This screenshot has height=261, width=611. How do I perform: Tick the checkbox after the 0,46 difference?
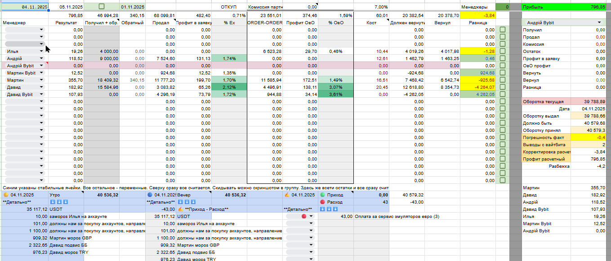[x=502, y=59]
